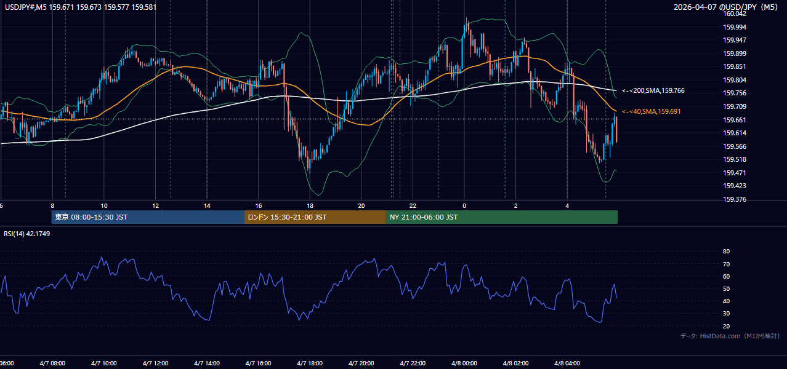
Task: Click the 4/7 16:00 time axis label
Action: 258,363
